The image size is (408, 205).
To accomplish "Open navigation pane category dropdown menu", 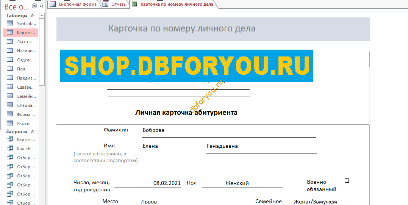I will tap(34, 6).
